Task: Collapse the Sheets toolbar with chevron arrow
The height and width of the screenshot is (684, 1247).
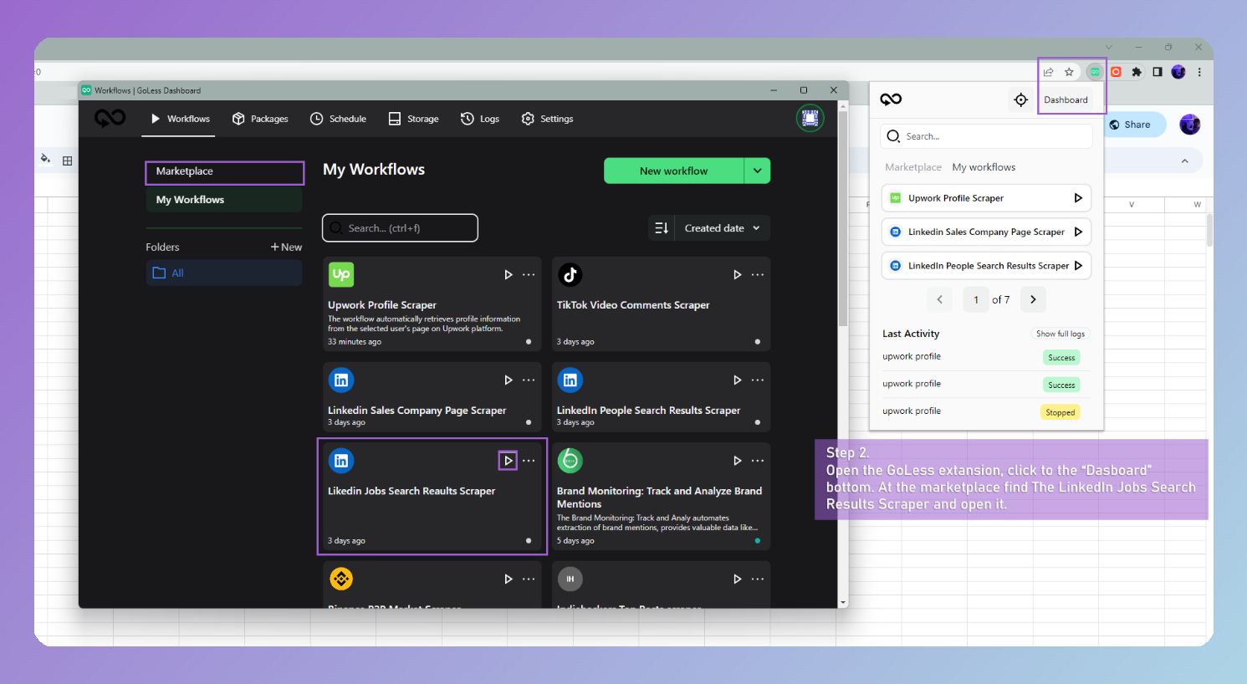Action: [x=1185, y=161]
